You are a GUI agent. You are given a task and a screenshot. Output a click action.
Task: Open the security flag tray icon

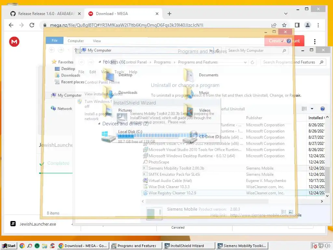[x=314, y=246]
